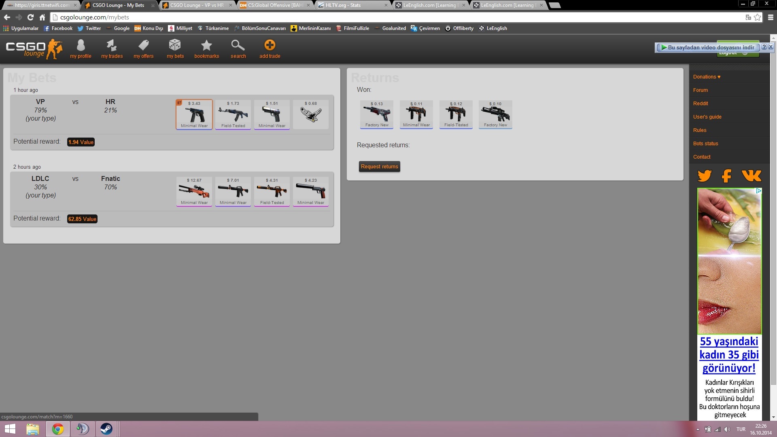This screenshot has height=437, width=777.
Task: Reload the page with refresh icon
Action: click(30, 17)
